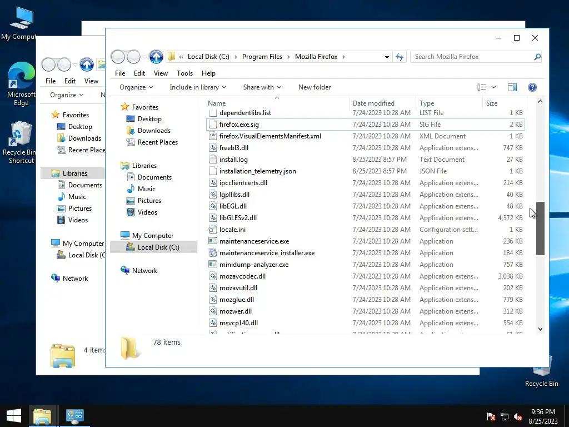Image resolution: width=569 pixels, height=427 pixels.
Task: Expand the chevron after Local Disk (C:) in breadcrumb
Action: pos(236,57)
